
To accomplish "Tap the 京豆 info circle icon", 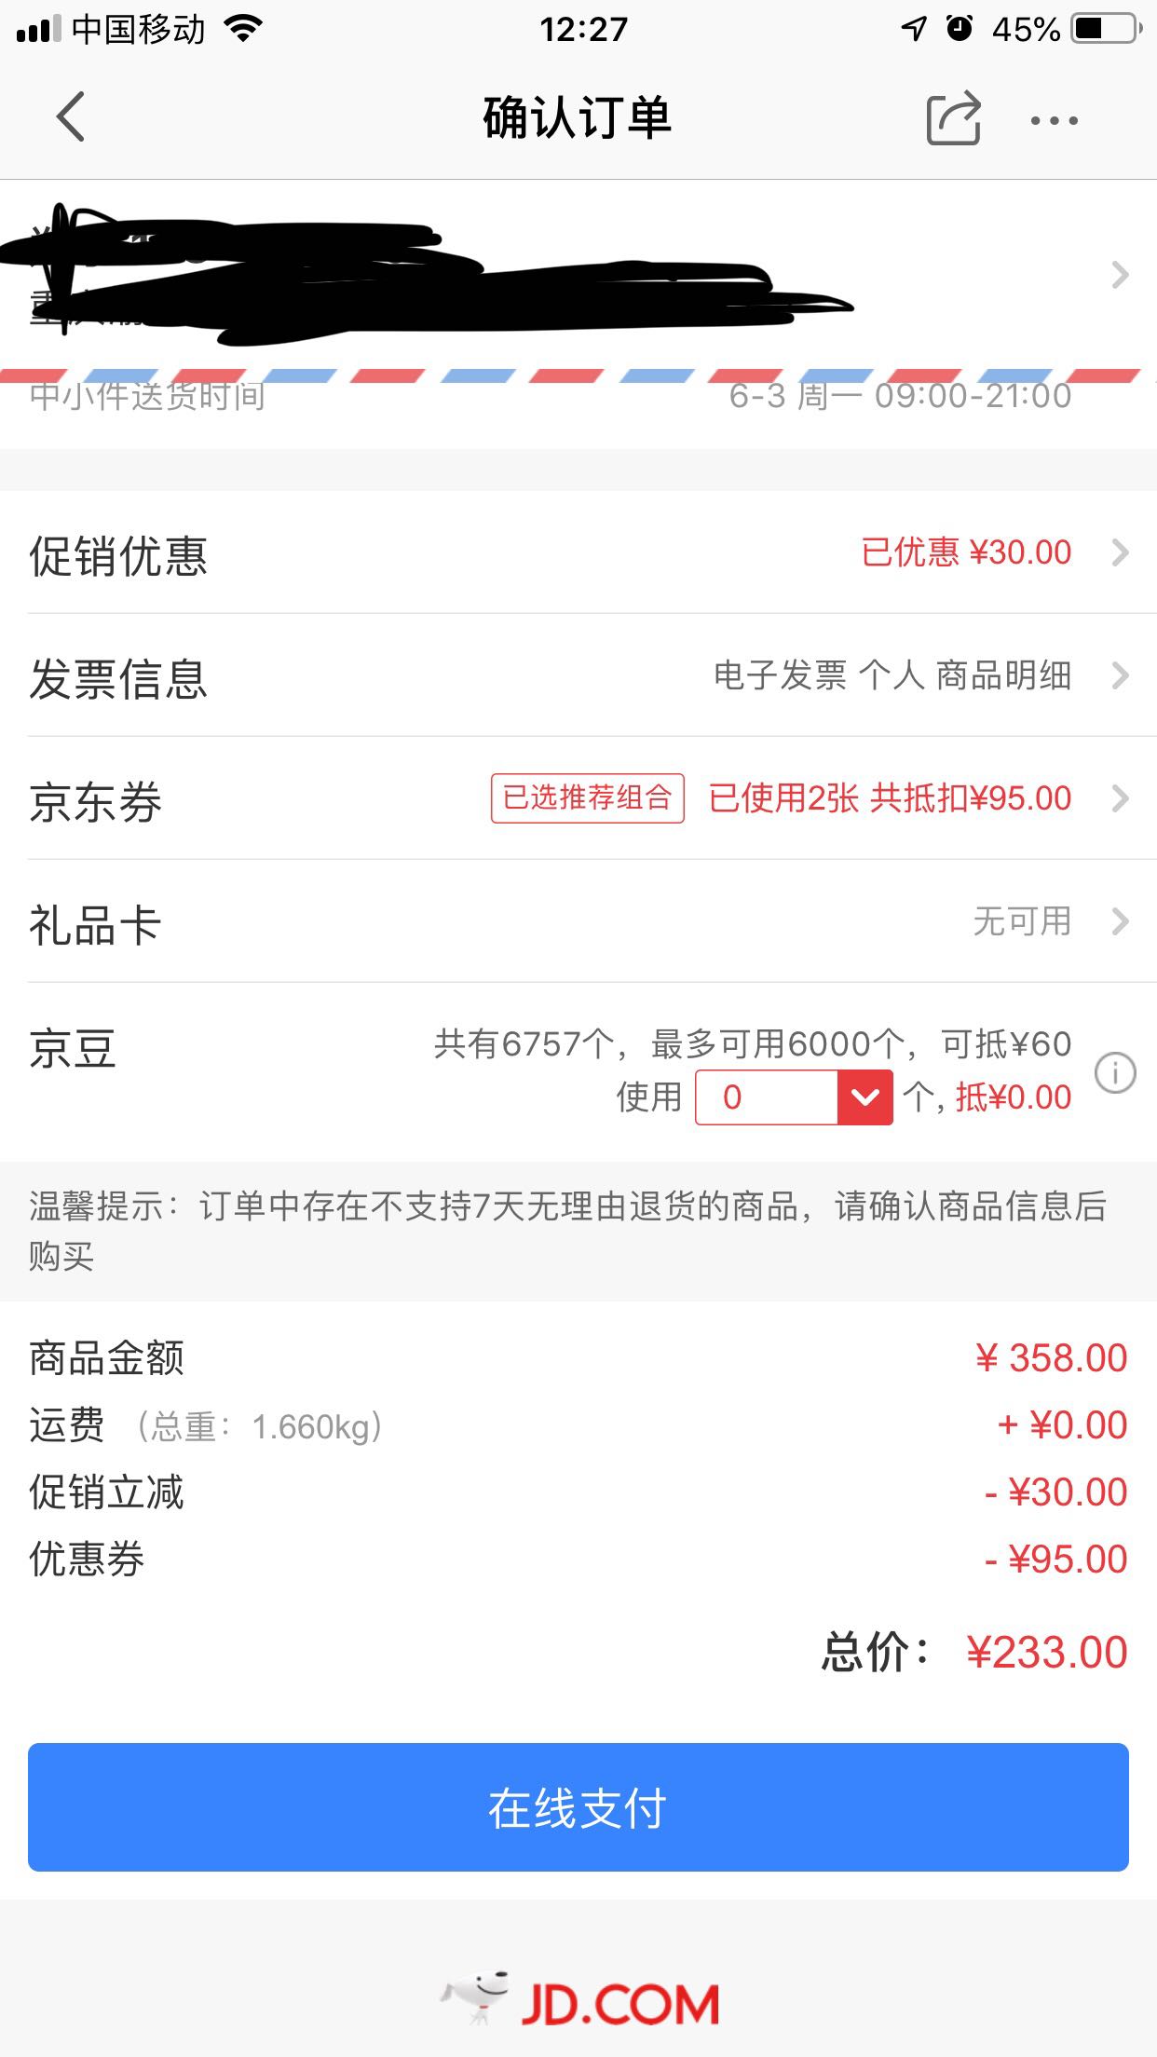I will pyautogui.click(x=1115, y=1072).
